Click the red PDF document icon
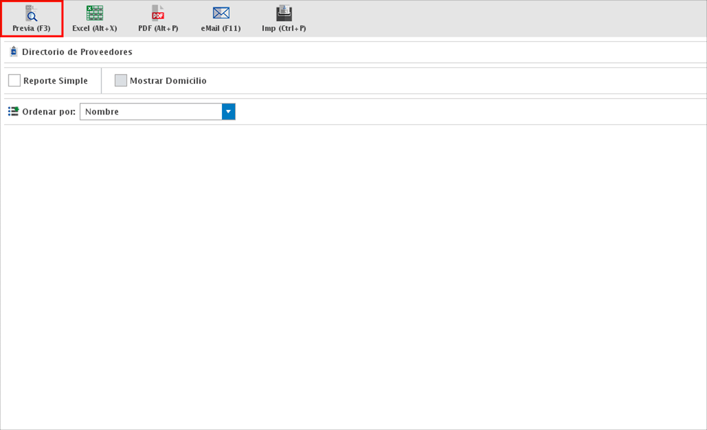 pos(158,13)
